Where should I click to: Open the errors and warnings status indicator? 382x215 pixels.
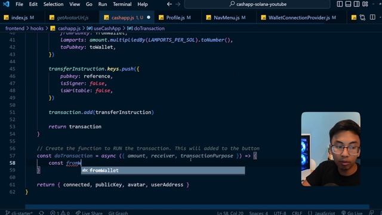tap(60, 213)
